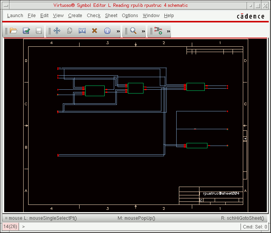This screenshot has height=233, width=271.
Task: Select the Stretch tool icon
Action: point(82,31)
